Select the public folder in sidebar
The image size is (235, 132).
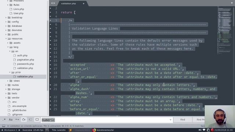pos(15,34)
